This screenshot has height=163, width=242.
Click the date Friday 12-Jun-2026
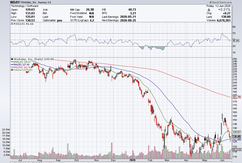tap(218, 6)
